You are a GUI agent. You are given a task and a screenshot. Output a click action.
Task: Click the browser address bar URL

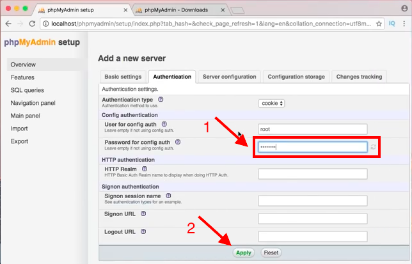point(211,24)
